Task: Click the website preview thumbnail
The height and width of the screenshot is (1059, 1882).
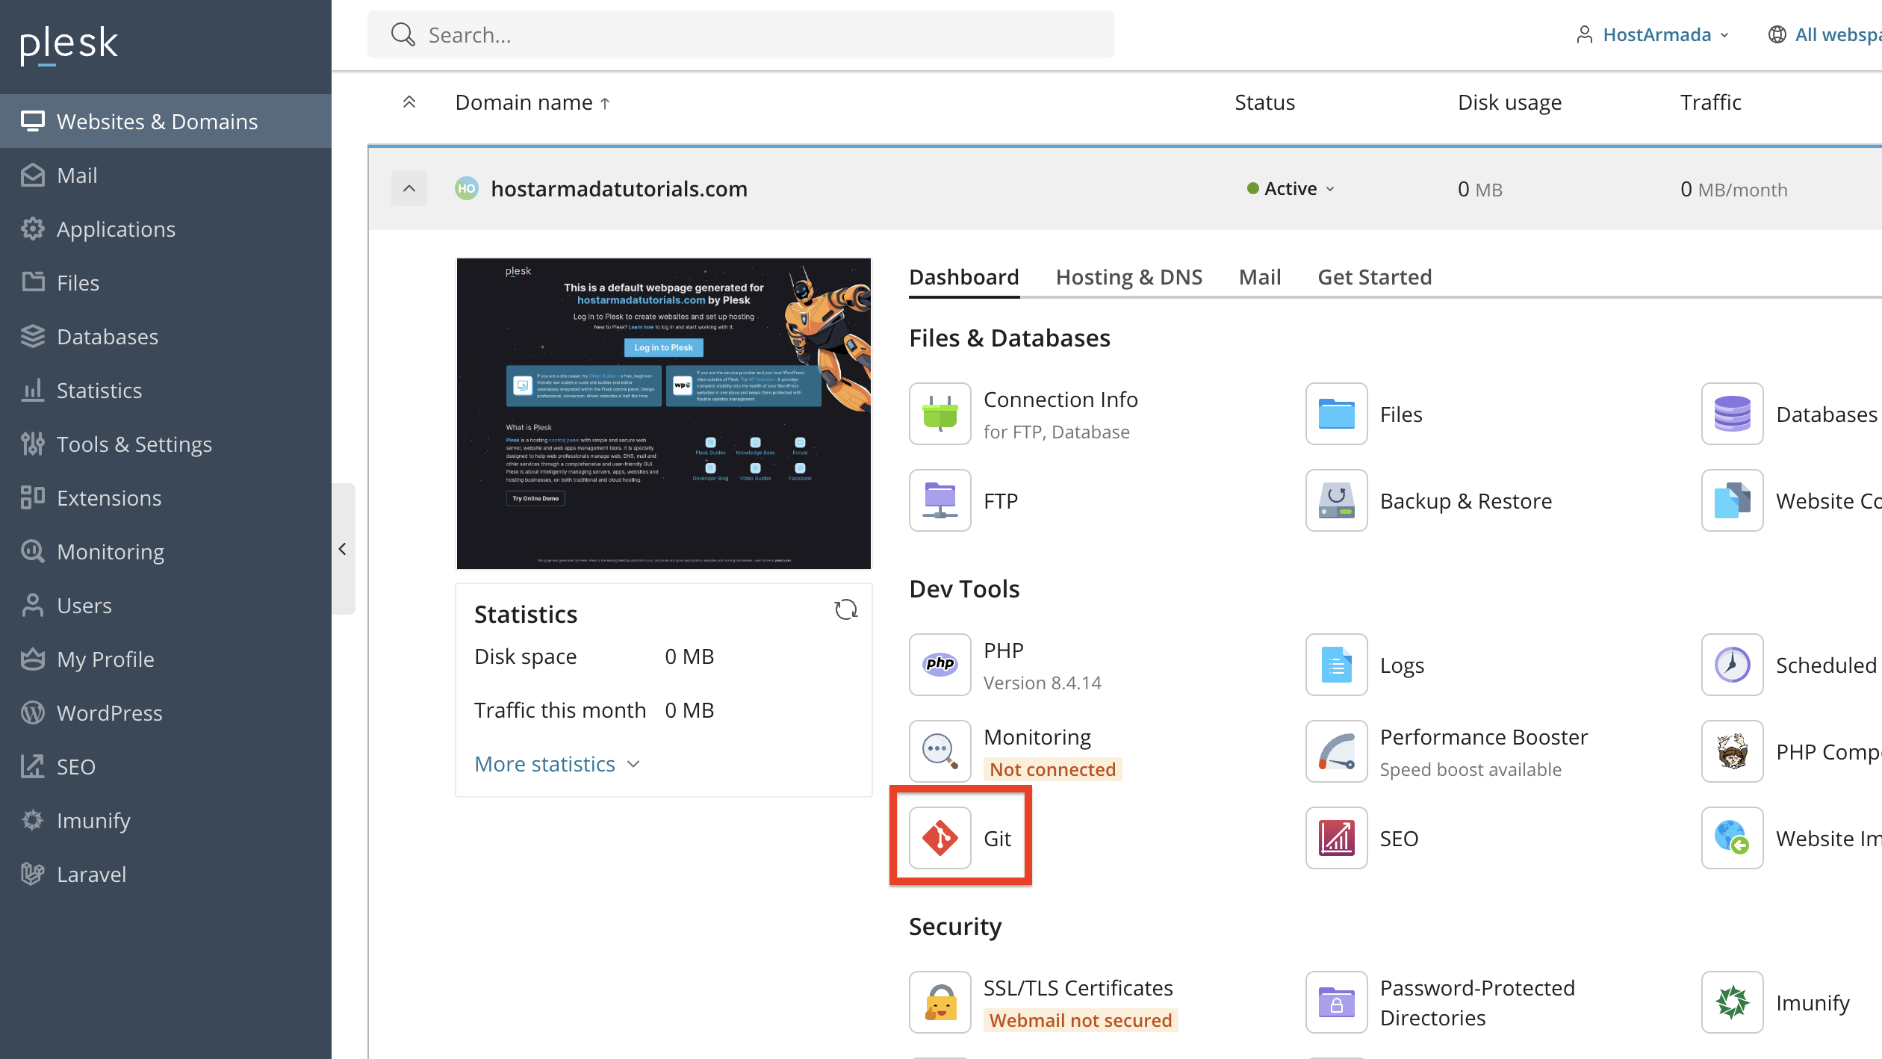Action: coord(663,413)
